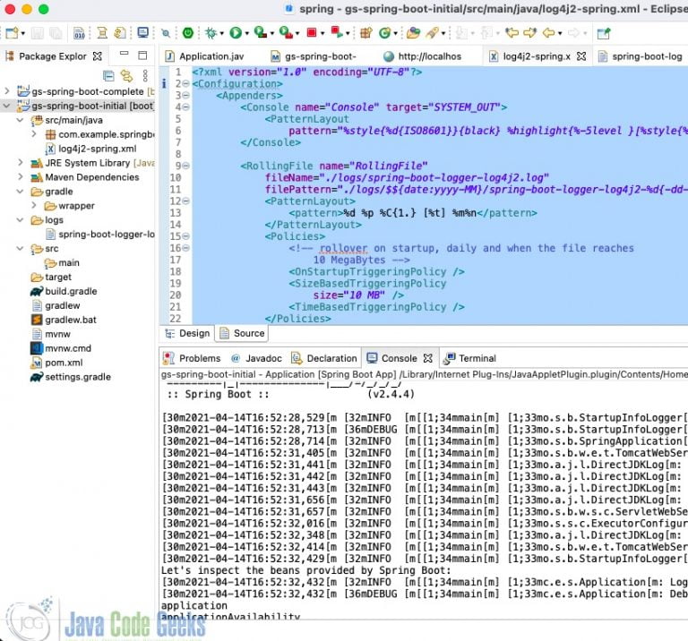Click the Open Type folder icon
688x641 pixels.
tap(413, 33)
